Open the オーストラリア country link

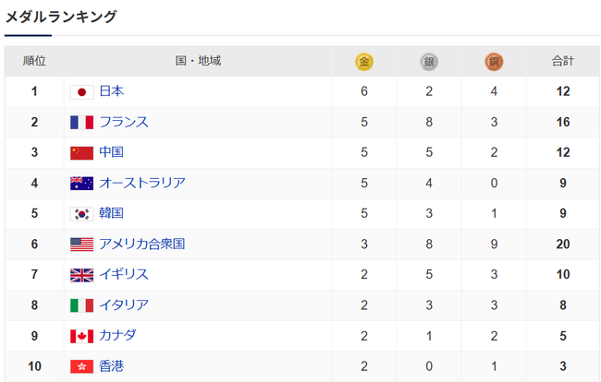(142, 183)
